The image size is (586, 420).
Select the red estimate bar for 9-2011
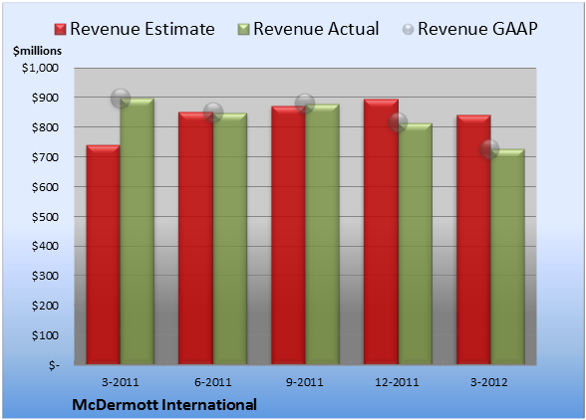(x=288, y=235)
